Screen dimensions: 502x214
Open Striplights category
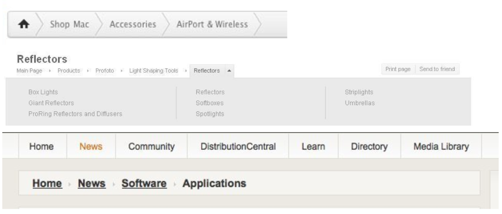click(x=359, y=92)
